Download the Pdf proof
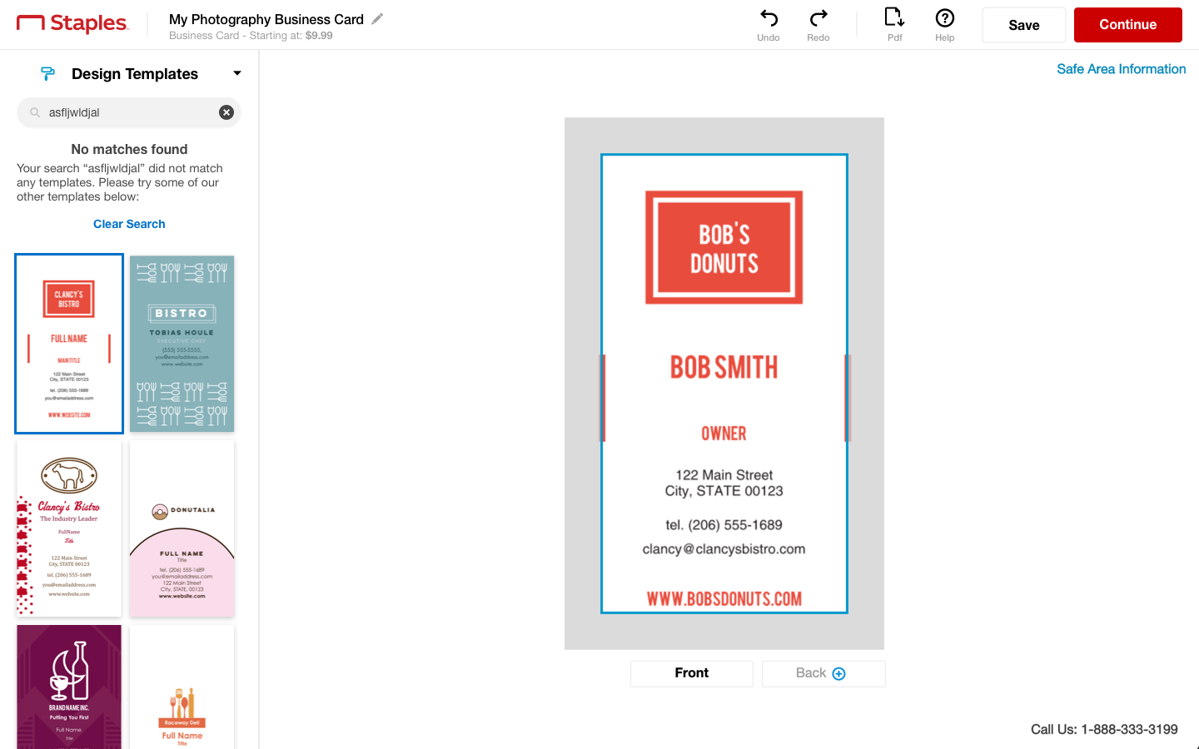 894,25
